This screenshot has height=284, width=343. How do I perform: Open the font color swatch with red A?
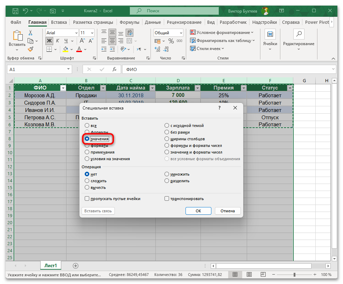pos(80,49)
